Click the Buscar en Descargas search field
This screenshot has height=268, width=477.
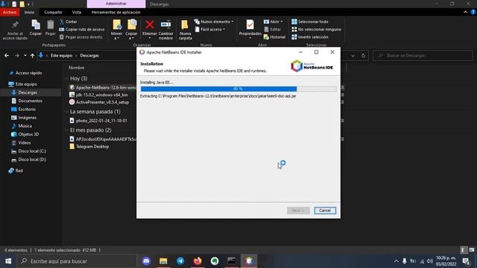coord(423,56)
